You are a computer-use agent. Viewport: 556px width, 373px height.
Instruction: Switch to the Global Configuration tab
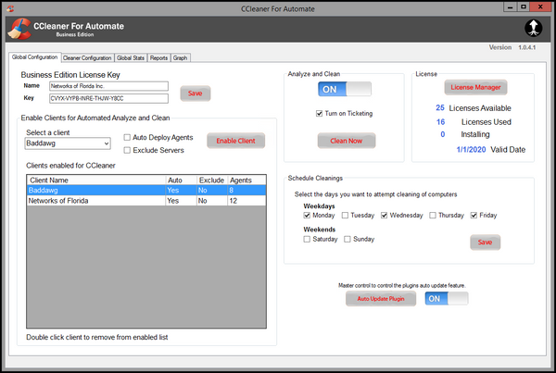point(34,57)
